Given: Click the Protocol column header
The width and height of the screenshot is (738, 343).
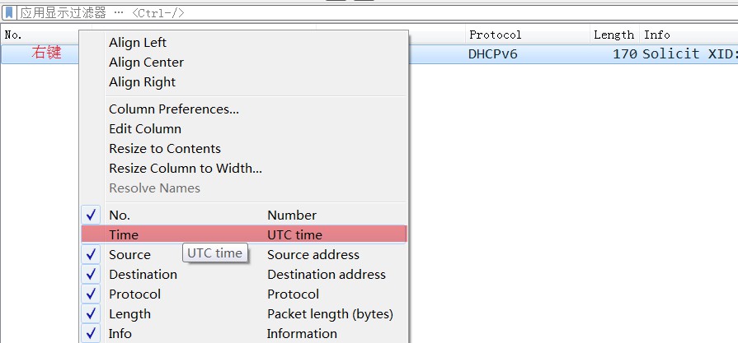Looking at the screenshot, I should 495,35.
